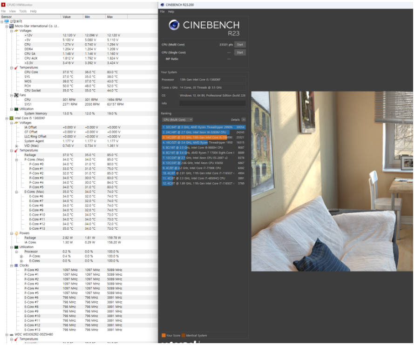Click the thermometer icon of motherboard Temperatures
This screenshot has height=345, width=415.
tap(16, 67)
